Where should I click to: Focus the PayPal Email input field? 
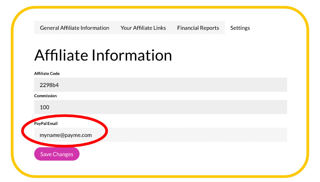161,135
